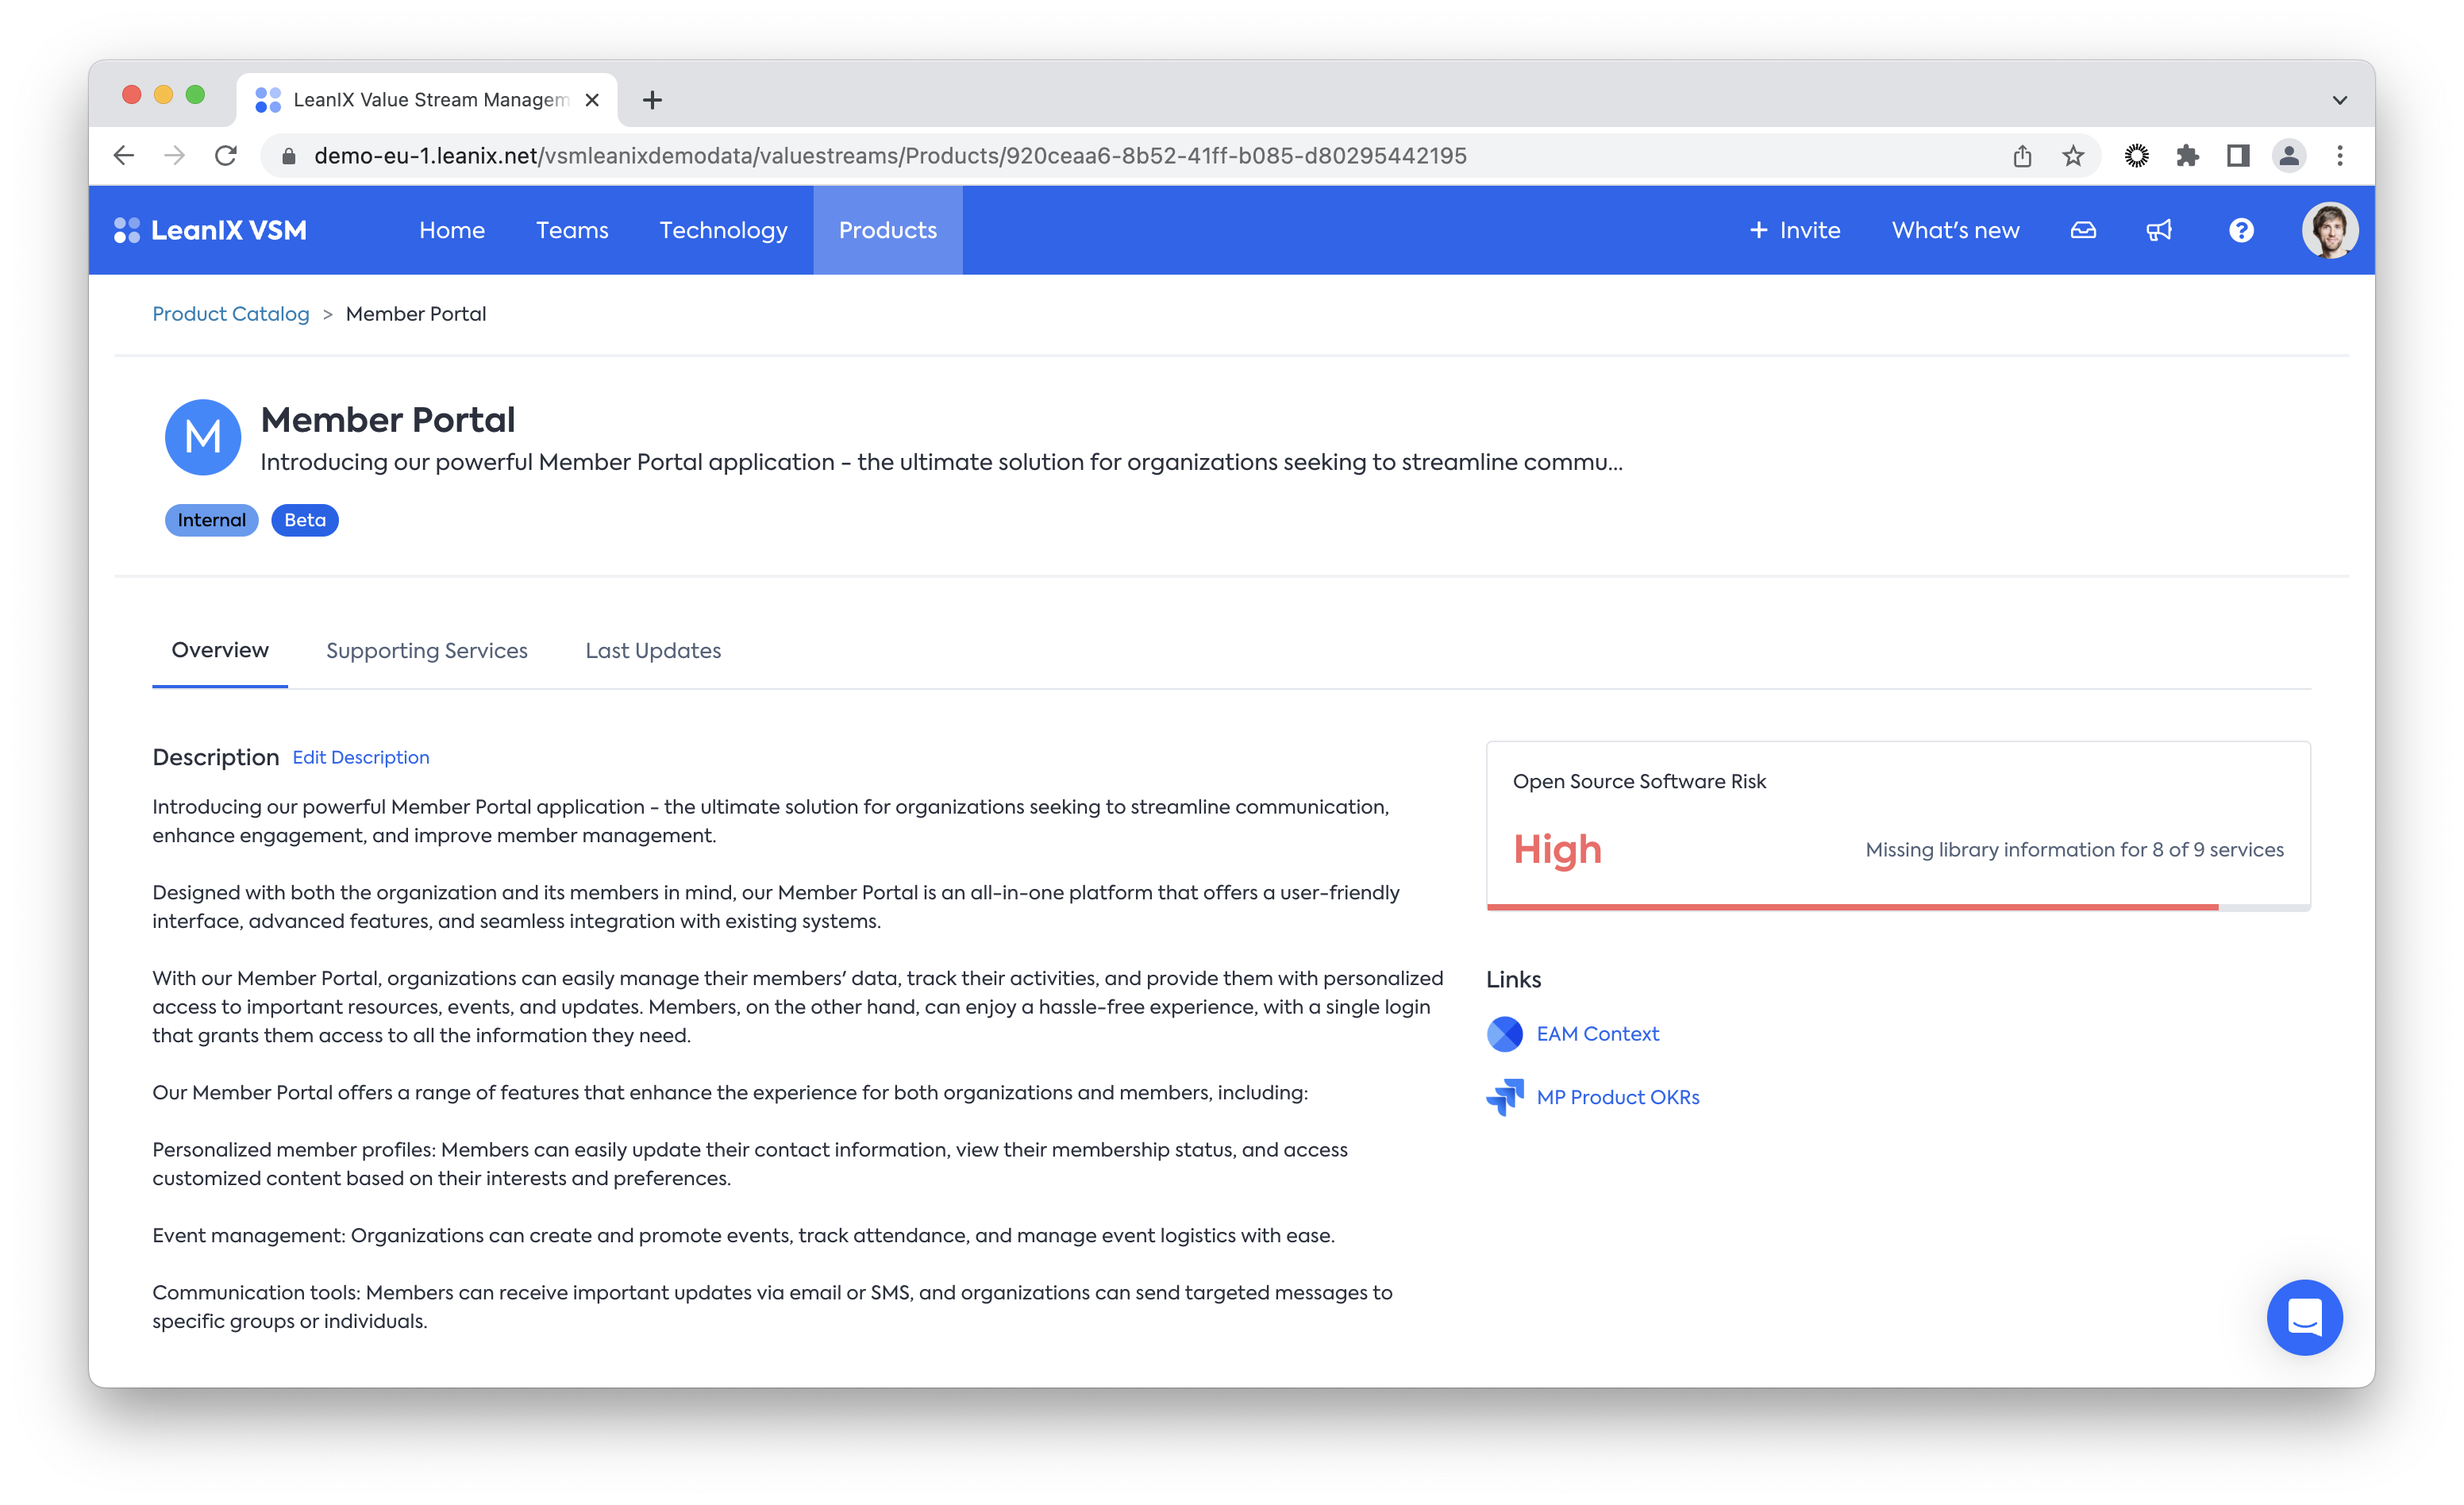Screen dimensions: 2464x1505
Task: Open the inbox tray icon in navbar
Action: pos(2083,231)
